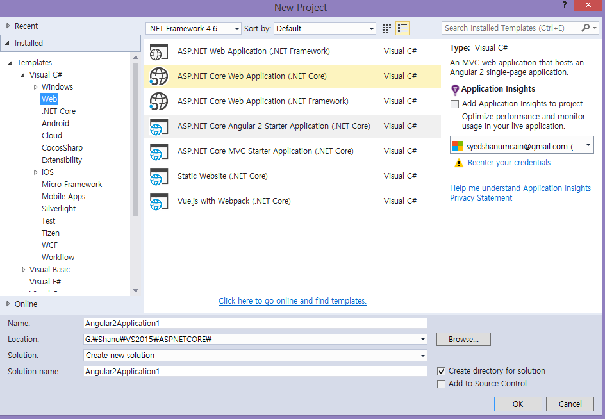
Task: Click the ASP.NET Core Web Application (.NET Core) icon
Action: pos(158,76)
